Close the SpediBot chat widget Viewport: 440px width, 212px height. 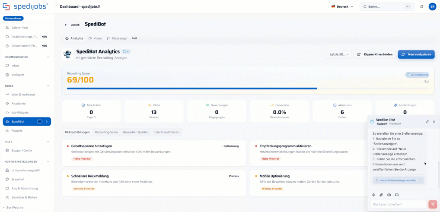point(434,122)
